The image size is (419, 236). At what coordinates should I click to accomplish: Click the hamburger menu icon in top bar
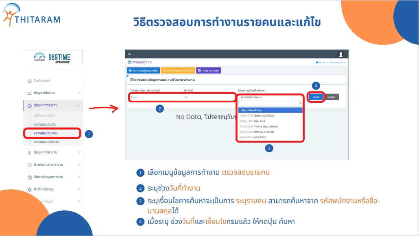130,54
